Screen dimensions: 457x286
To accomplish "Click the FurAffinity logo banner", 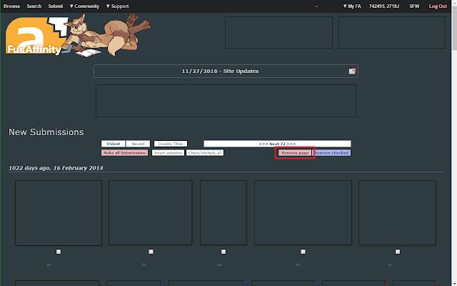I will click(x=78, y=35).
